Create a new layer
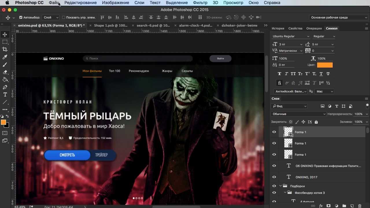 (x=352, y=206)
